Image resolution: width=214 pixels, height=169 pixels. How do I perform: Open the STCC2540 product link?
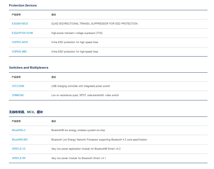pos(18,86)
